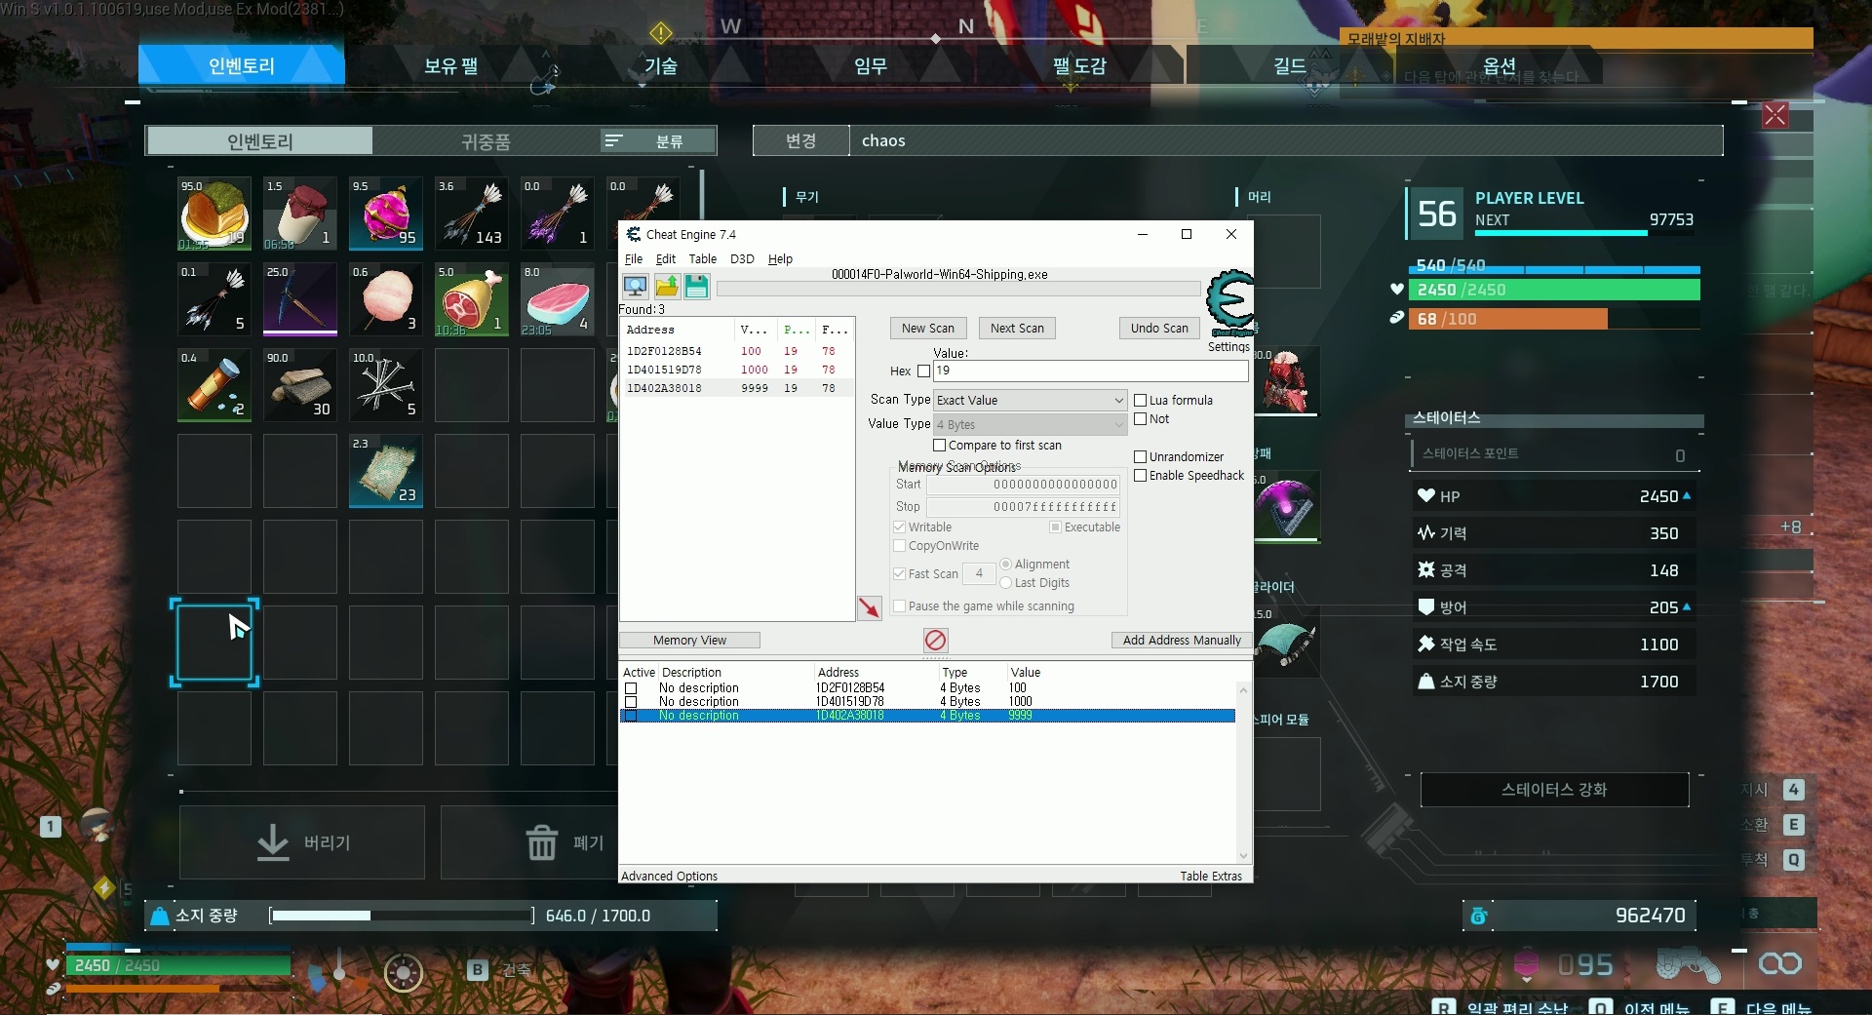
Task: Toggle Pause the game while scanning
Action: tap(899, 606)
